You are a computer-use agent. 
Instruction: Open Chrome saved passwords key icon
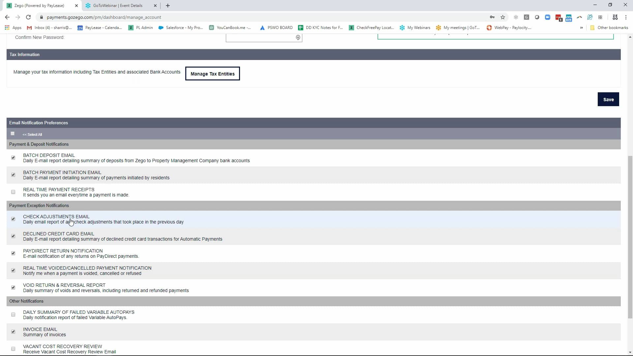[x=492, y=17]
